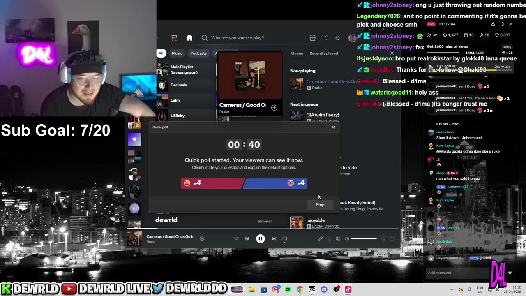Select 'GIA (with Peezy)' in the queue
Screen dimensions: 526x296
pyautogui.click(x=323, y=115)
